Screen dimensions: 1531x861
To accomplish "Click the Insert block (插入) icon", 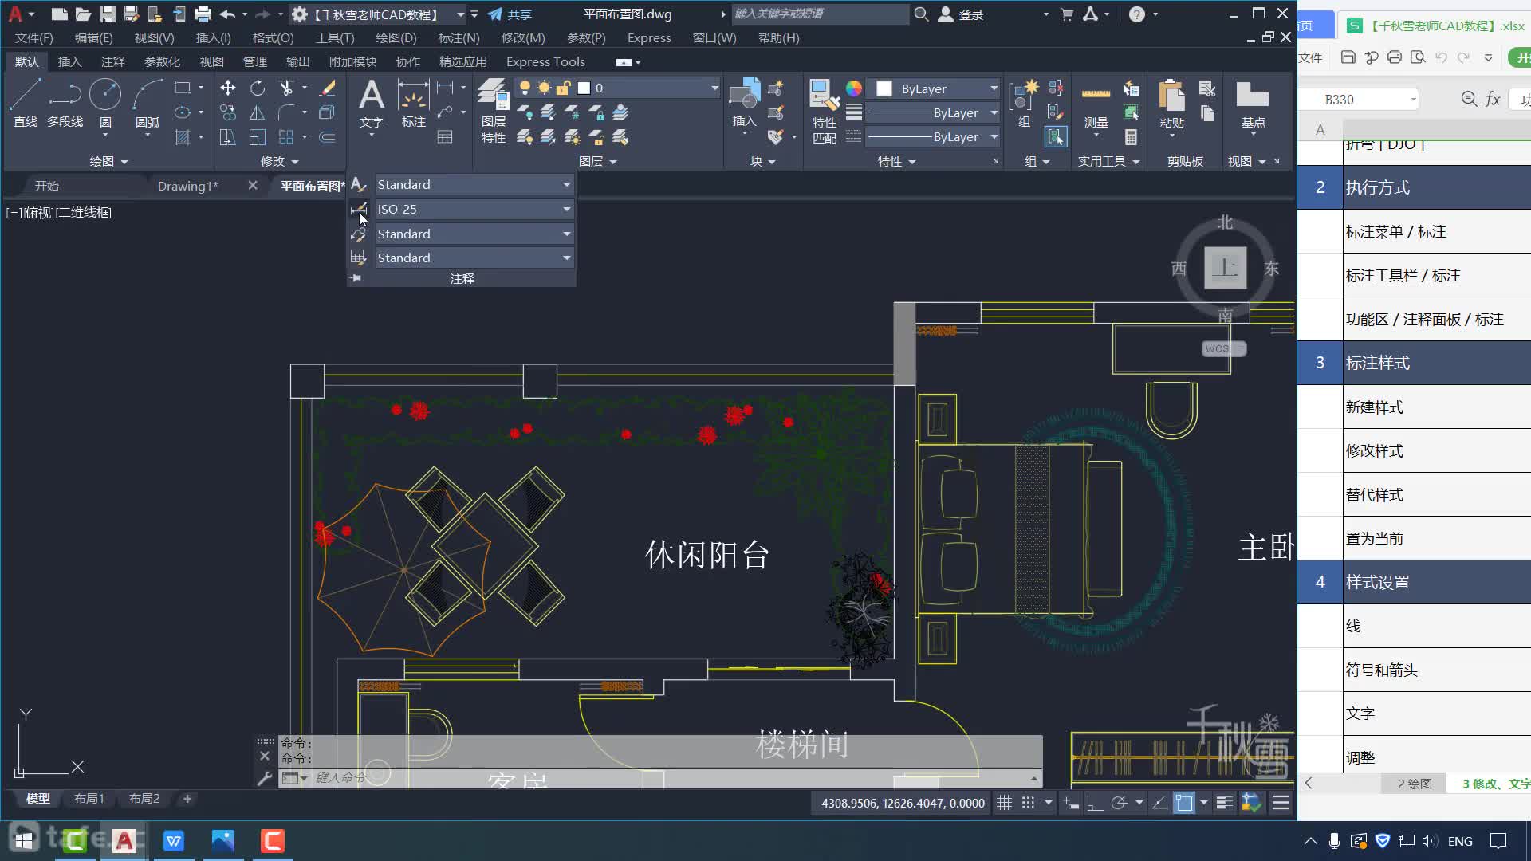I will pyautogui.click(x=744, y=104).
